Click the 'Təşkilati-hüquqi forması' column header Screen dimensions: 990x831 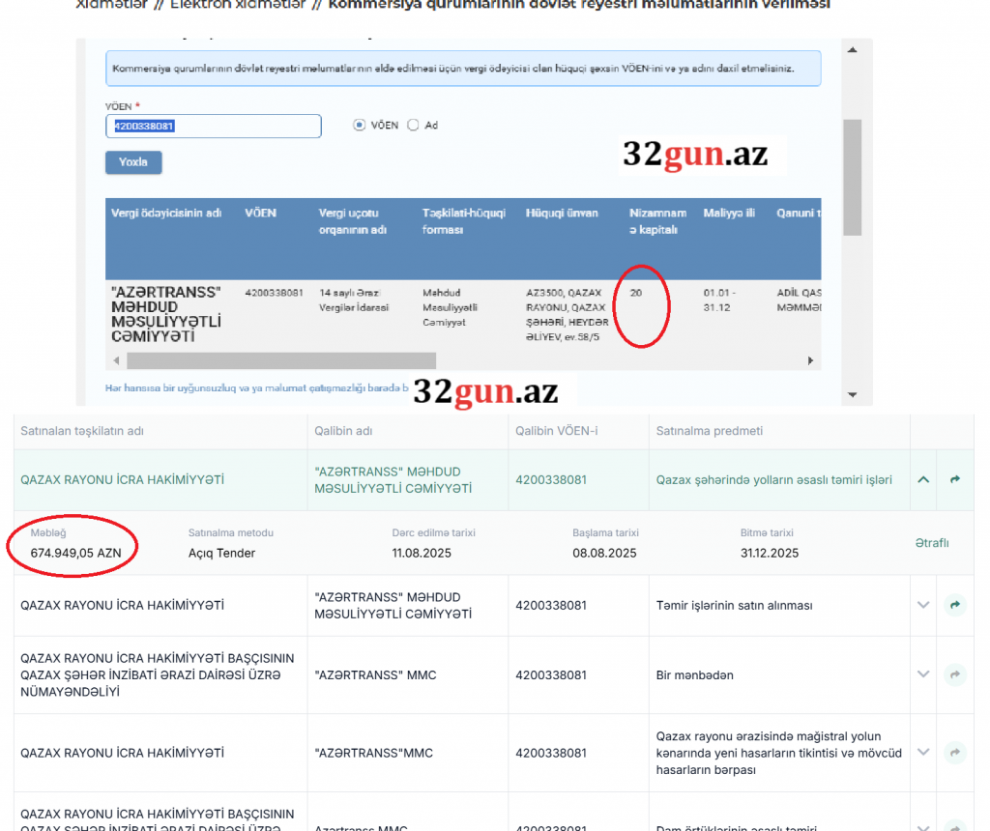pos(463,221)
